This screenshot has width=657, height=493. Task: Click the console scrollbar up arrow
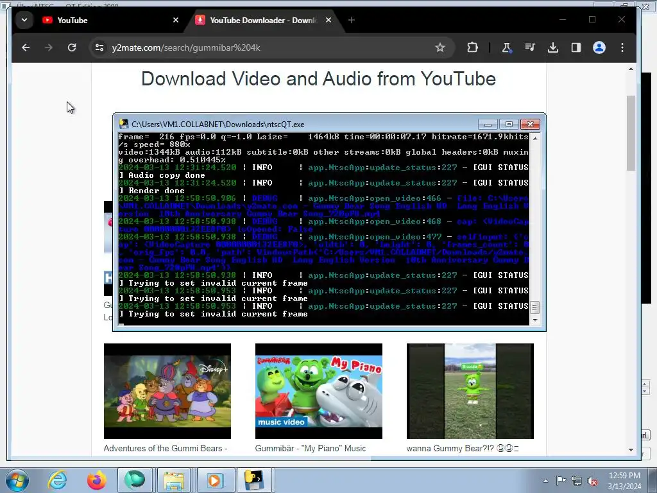(x=534, y=138)
